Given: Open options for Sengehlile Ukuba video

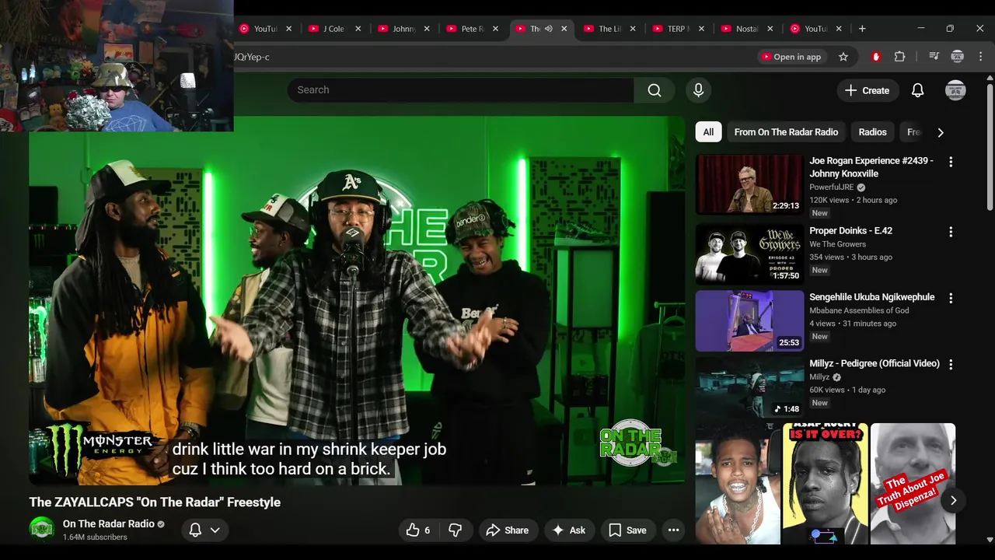Looking at the screenshot, I should [950, 298].
